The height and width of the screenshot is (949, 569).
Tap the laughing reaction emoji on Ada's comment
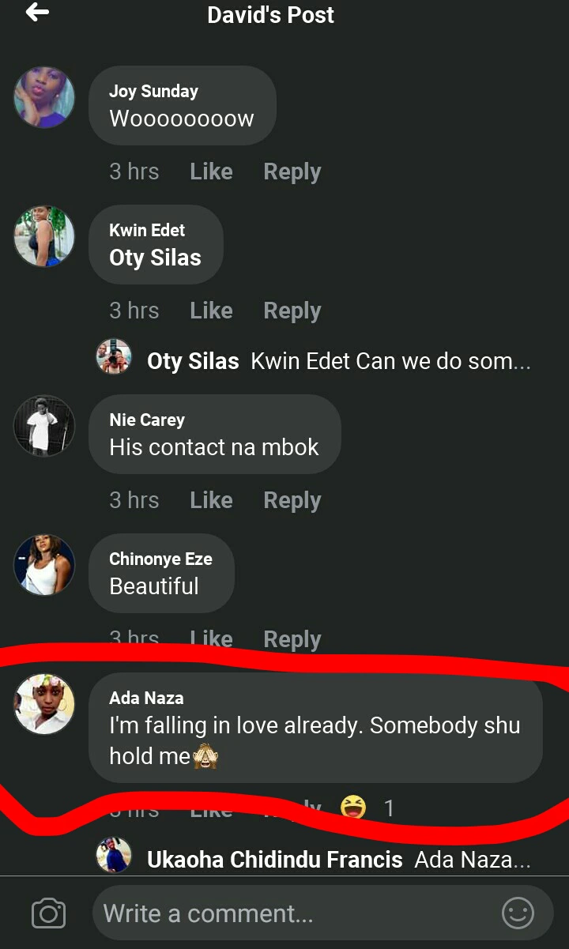354,808
